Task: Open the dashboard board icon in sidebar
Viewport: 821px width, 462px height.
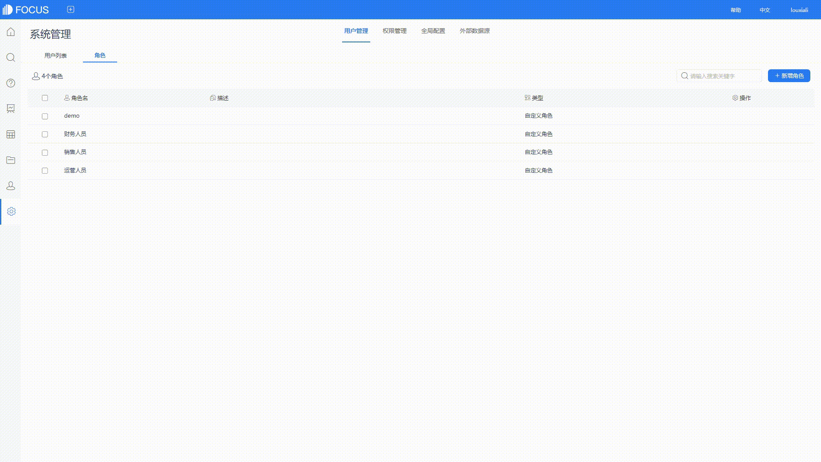Action: coord(10,109)
